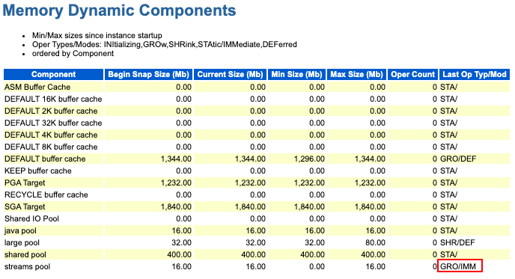Click SGA Target Min Size 1,840.00
515x279 pixels.
(309, 206)
